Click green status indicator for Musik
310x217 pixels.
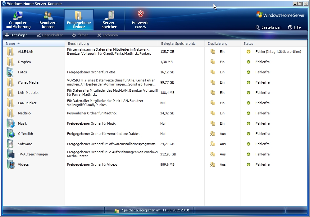tap(248, 123)
